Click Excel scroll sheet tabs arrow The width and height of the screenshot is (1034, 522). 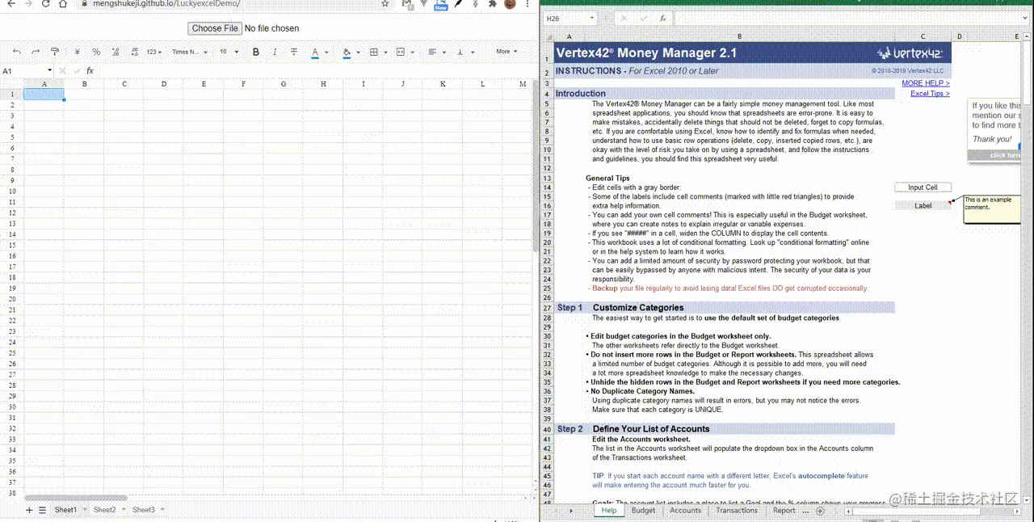tap(570, 511)
